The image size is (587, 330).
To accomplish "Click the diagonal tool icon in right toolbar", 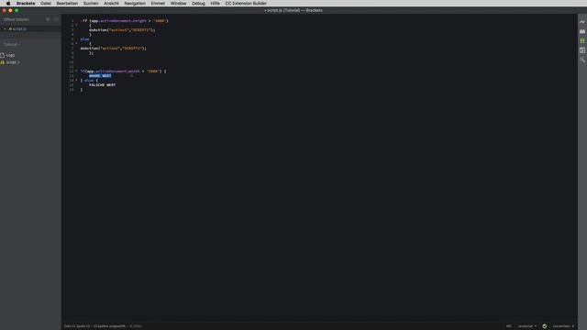I will coord(582,60).
